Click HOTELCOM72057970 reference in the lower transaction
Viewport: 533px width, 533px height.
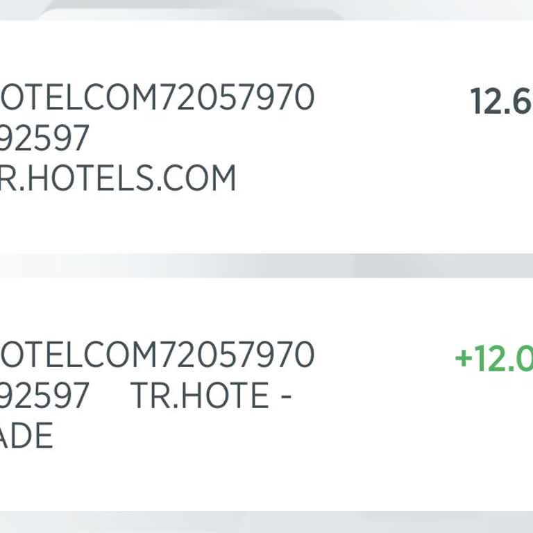pos(157,355)
